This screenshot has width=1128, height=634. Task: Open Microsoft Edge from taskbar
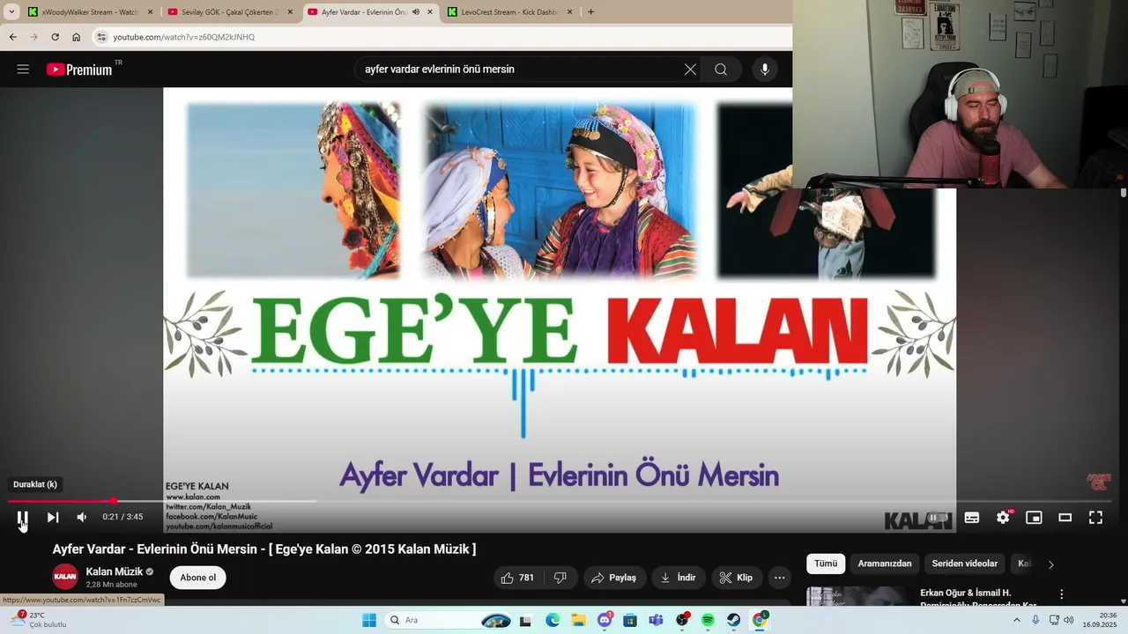point(553,621)
